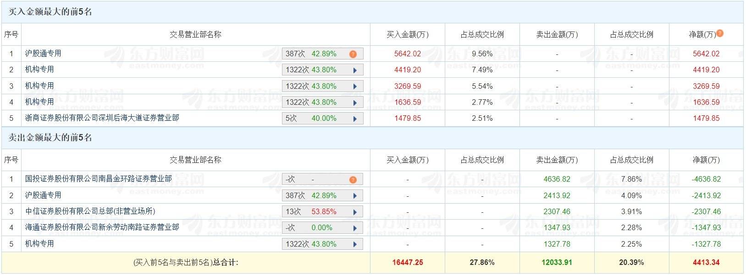Open the 浙商证券深圳后海大道证券营业部 link
Viewport: 746px width, 275px height.
(92, 118)
